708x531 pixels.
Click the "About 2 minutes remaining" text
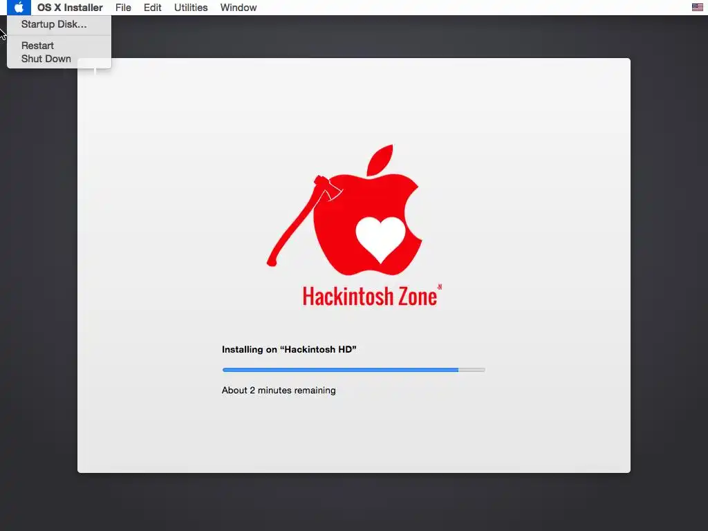(x=279, y=391)
